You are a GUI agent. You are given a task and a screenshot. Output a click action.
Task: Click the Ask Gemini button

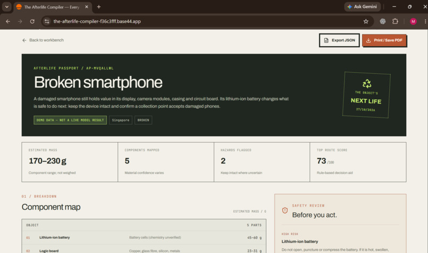coord(362,6)
